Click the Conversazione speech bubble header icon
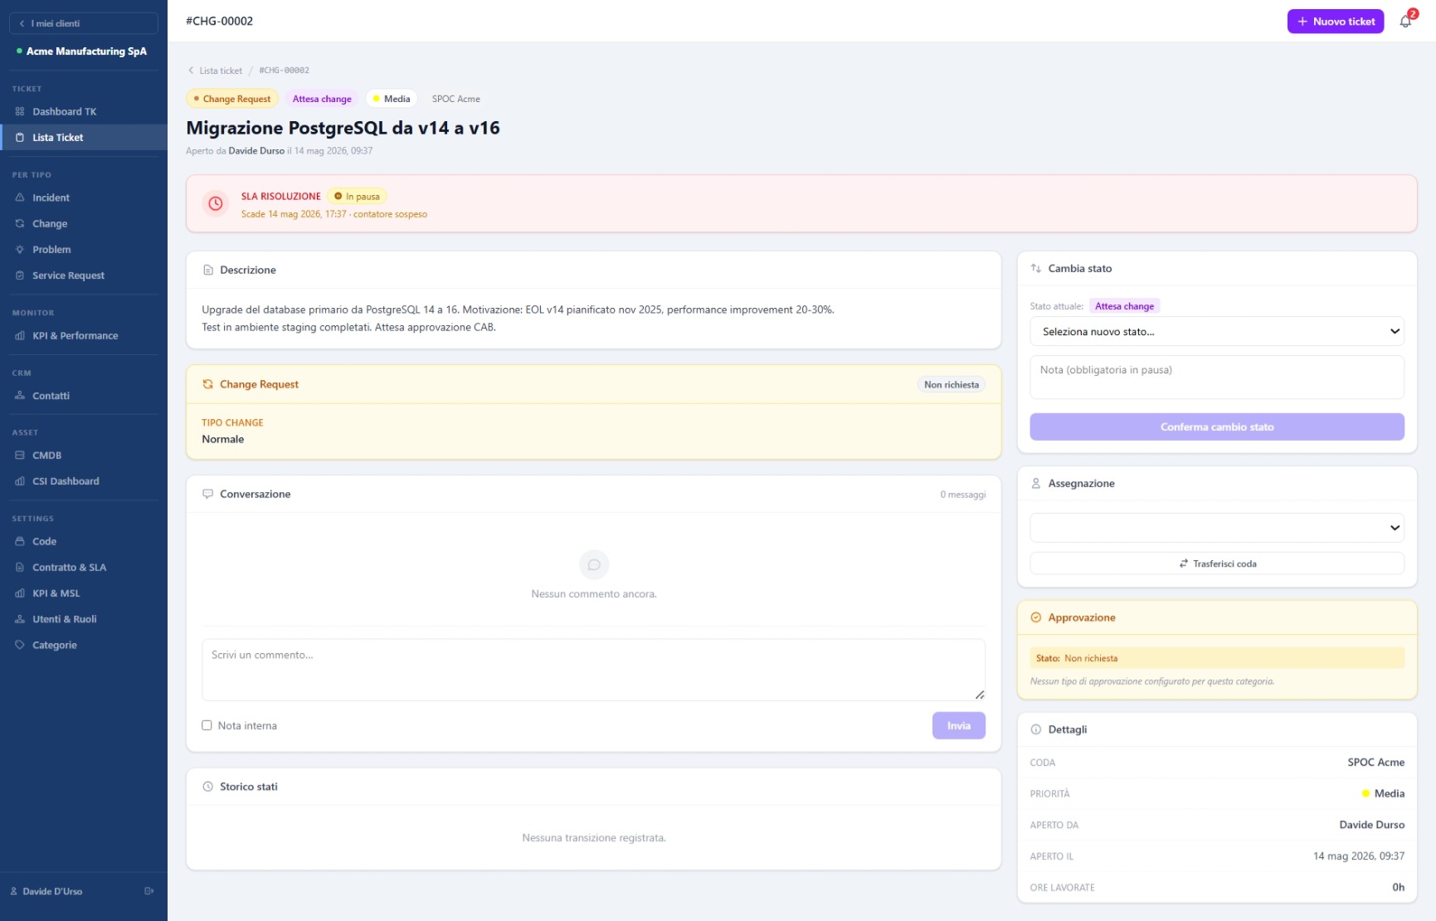Screen dimensions: 1436x921 [x=208, y=494]
